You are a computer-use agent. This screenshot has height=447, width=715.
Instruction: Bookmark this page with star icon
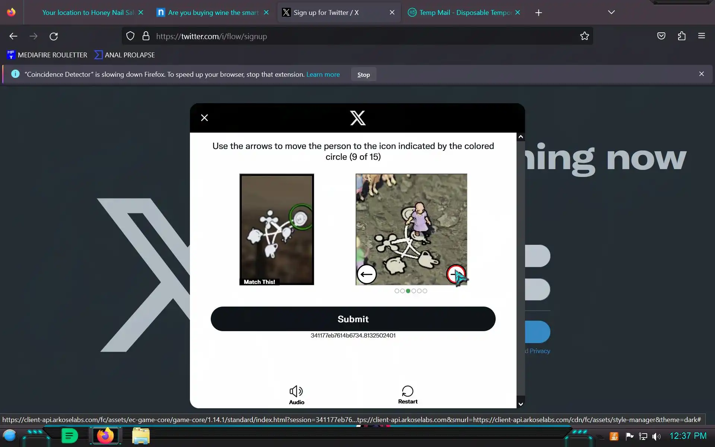584,36
